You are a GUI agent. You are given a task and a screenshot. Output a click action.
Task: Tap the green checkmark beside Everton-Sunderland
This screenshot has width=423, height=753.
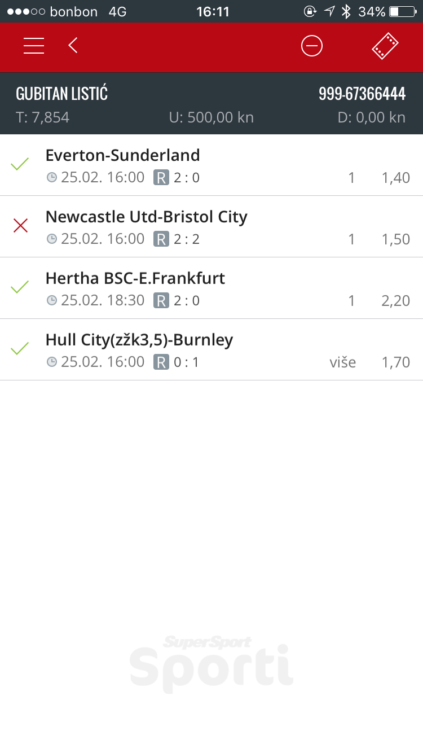pos(20,165)
